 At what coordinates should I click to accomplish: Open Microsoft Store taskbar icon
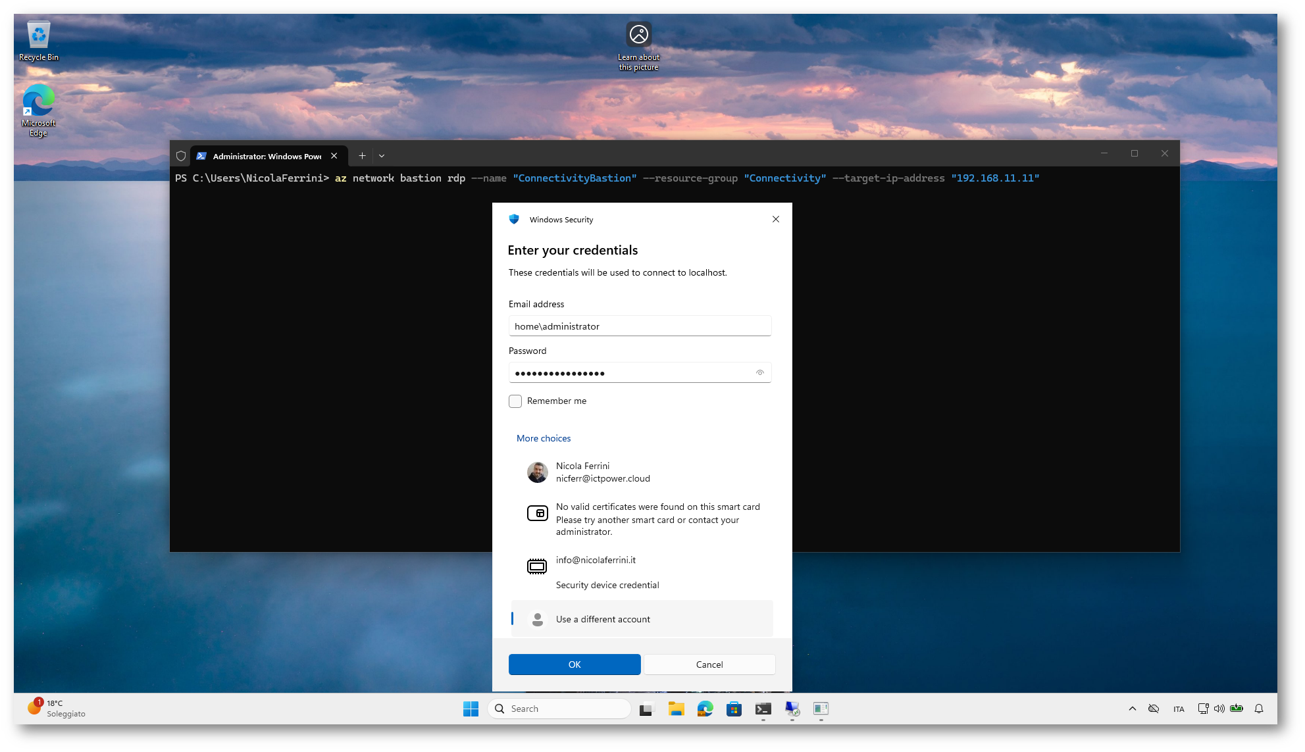[x=734, y=709]
